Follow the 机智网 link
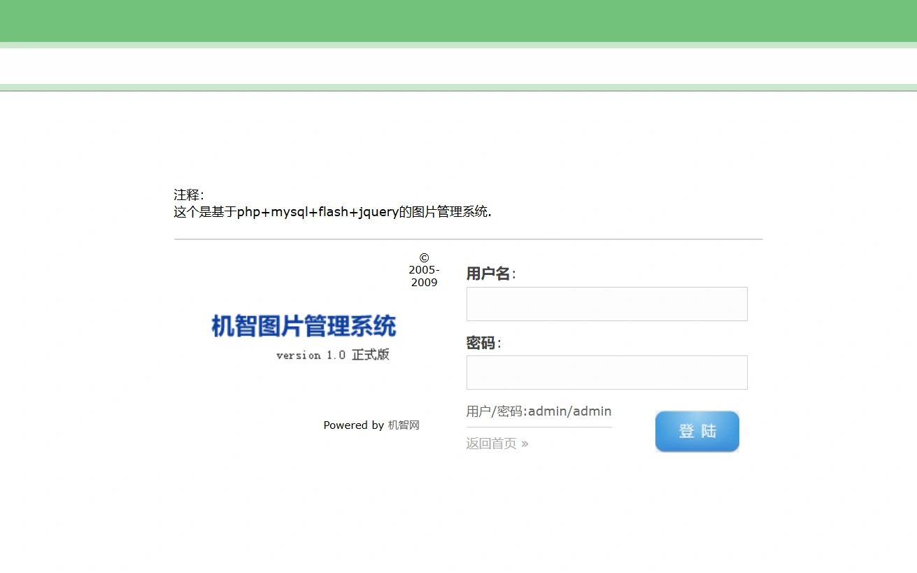 coord(404,425)
